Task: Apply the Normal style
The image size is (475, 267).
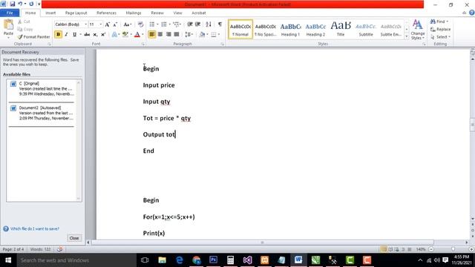Action: [x=240, y=30]
